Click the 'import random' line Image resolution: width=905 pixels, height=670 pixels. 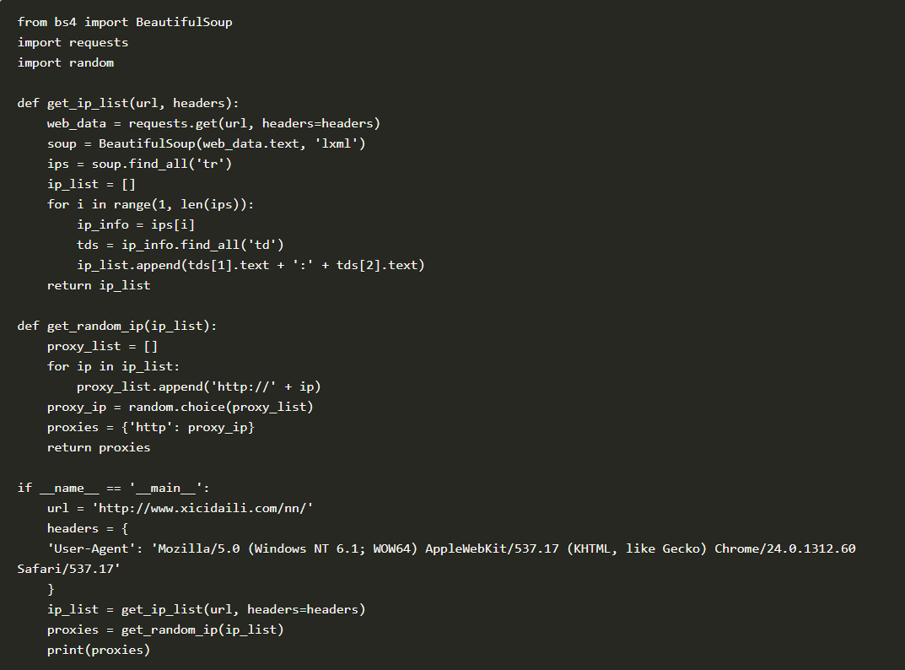point(66,62)
